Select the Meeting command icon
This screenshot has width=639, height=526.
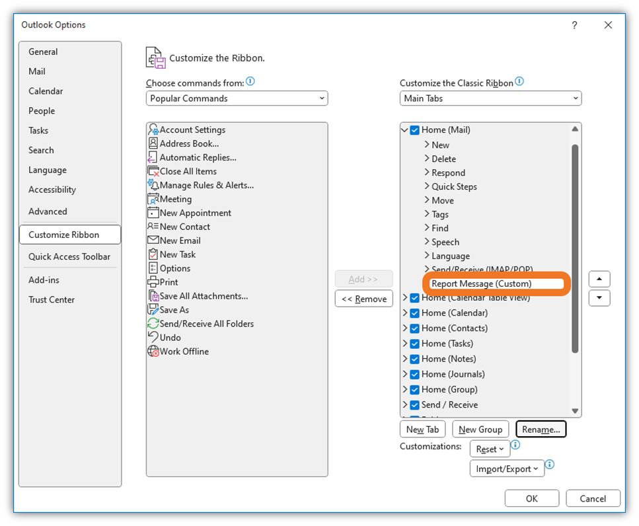tap(153, 199)
